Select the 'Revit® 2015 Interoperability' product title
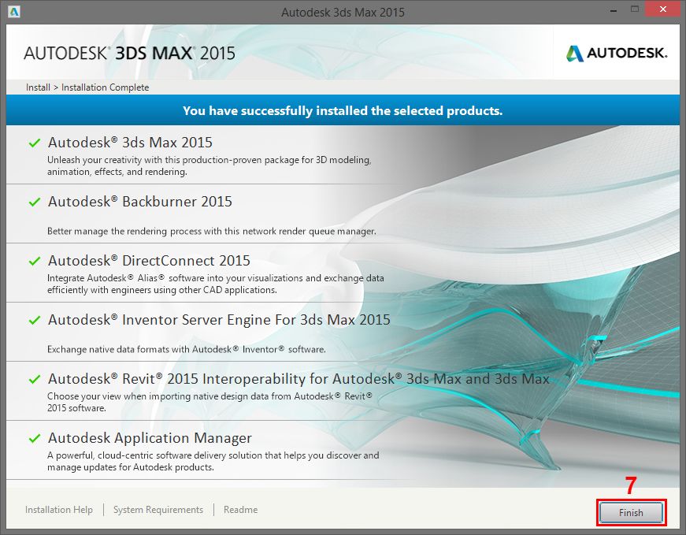This screenshot has height=535, width=686. point(299,379)
